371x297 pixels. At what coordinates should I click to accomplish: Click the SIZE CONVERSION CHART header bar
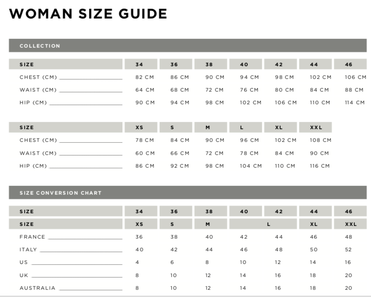coord(188,193)
